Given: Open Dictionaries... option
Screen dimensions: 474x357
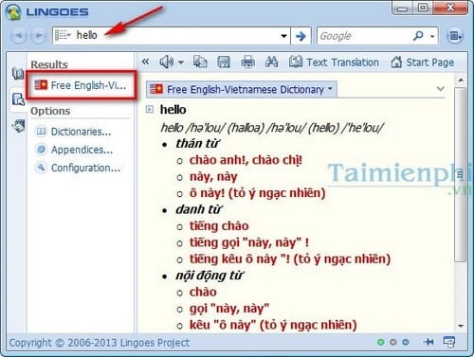Looking at the screenshot, I should click(73, 132).
